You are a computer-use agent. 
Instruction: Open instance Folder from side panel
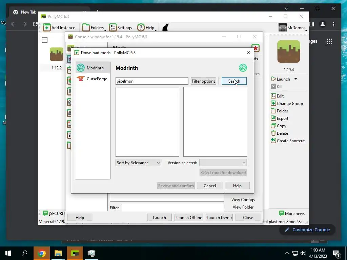point(280,111)
